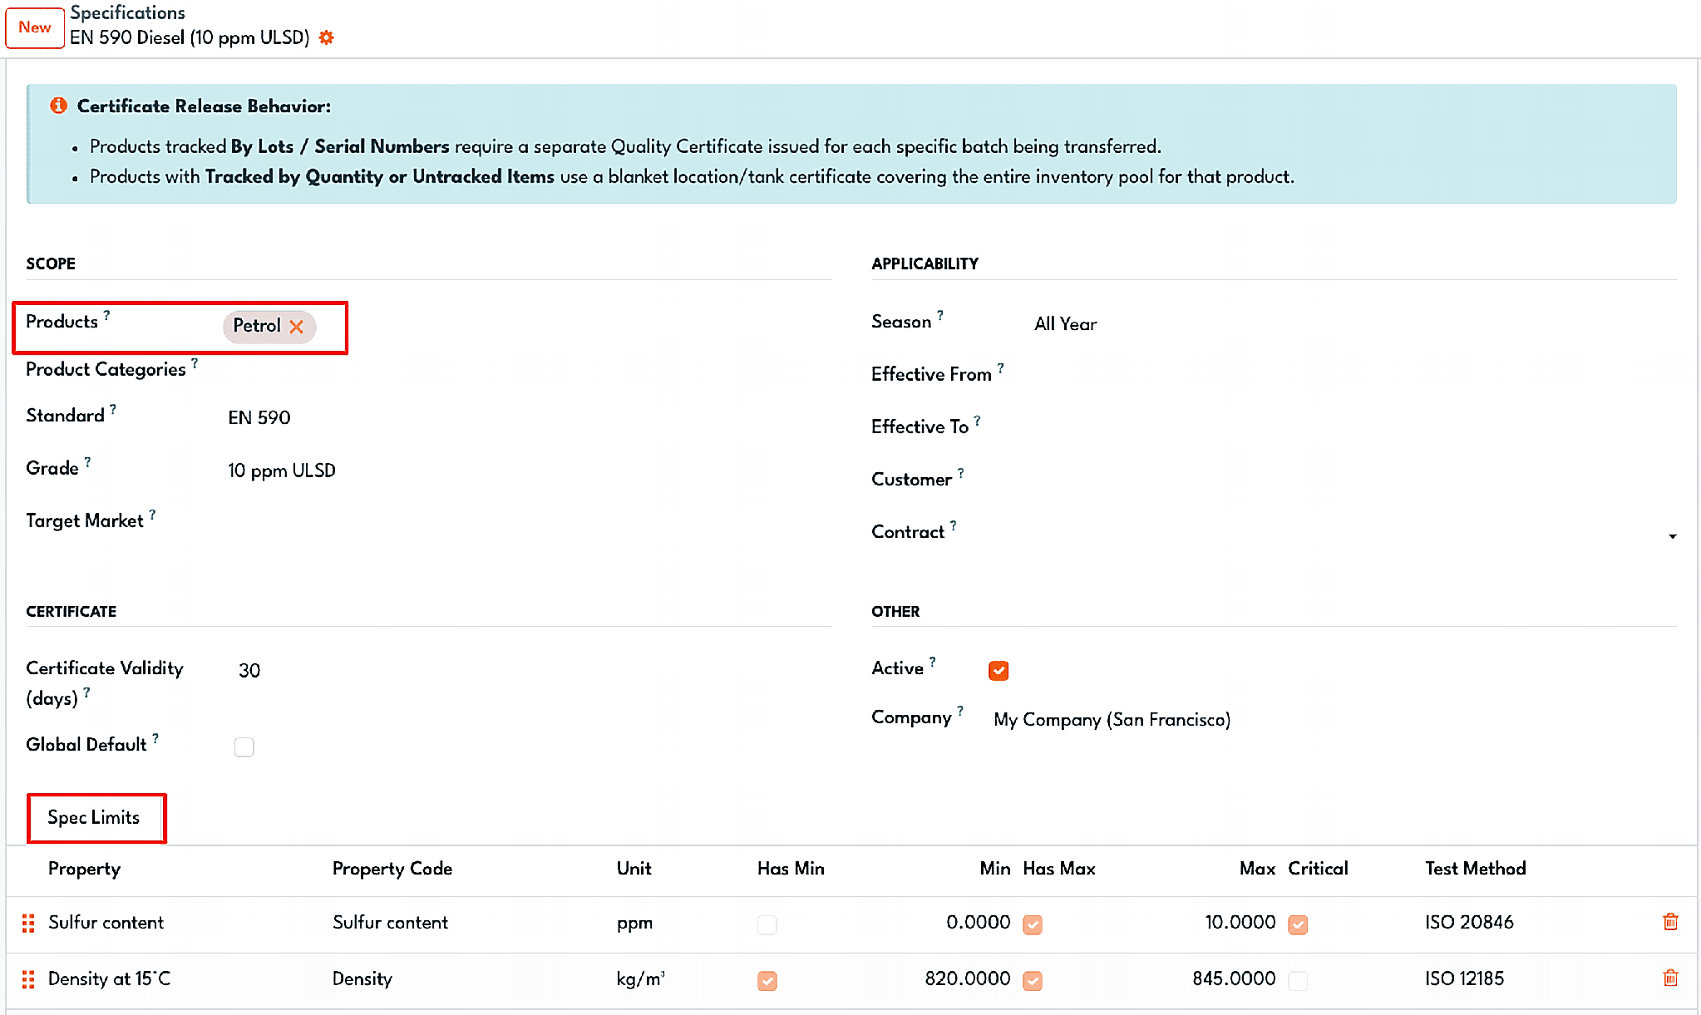Viewport: 1701px width, 1015px height.
Task: Show help tooltip for Season field
Action: tap(940, 315)
